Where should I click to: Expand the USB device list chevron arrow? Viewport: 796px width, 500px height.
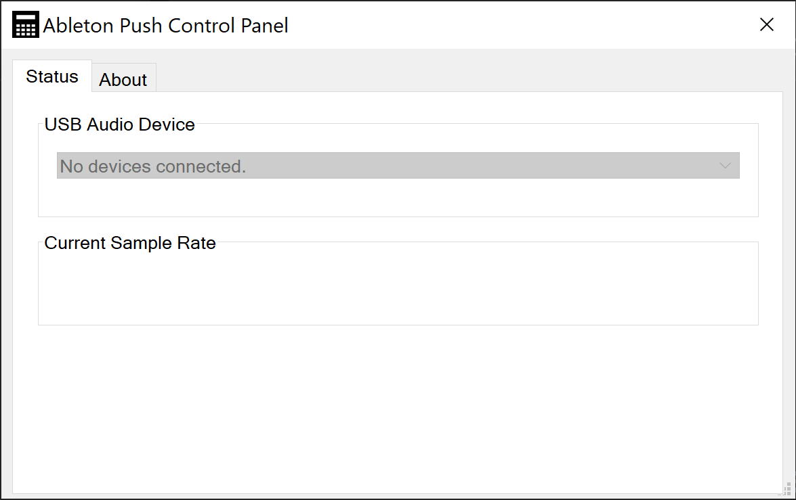click(x=725, y=166)
